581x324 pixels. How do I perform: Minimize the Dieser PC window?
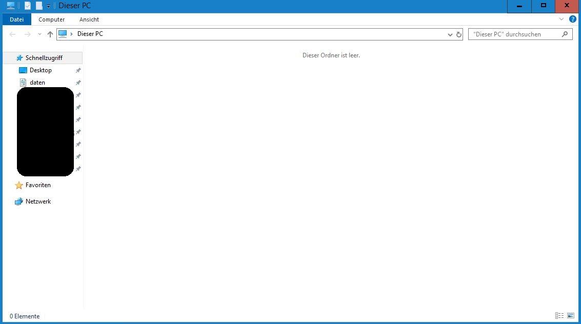[519, 6]
